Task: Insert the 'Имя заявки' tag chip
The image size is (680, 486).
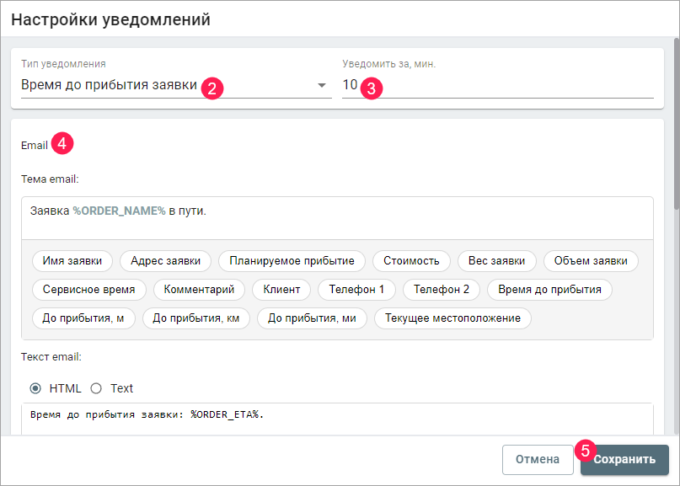Action: [x=72, y=261]
